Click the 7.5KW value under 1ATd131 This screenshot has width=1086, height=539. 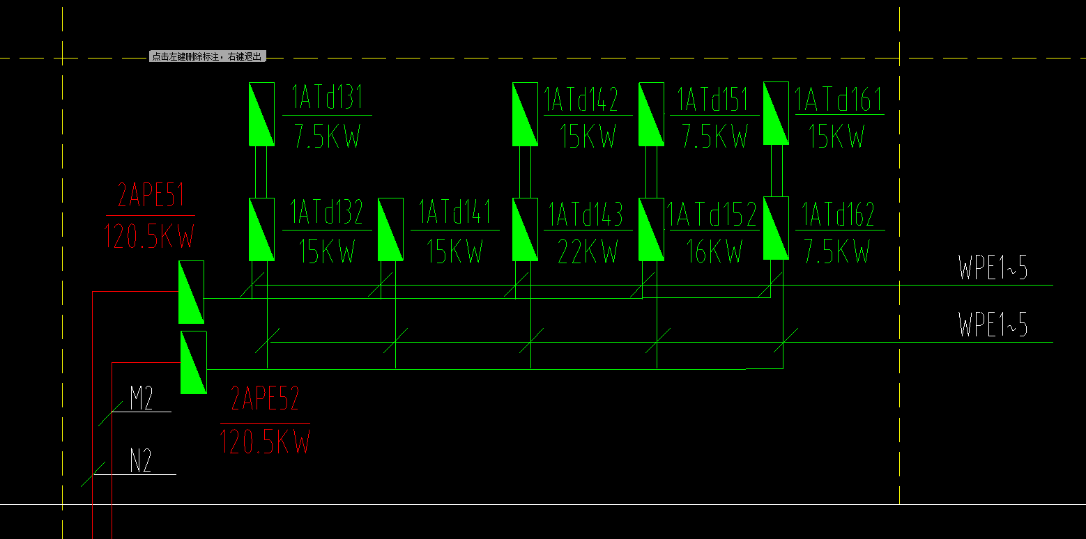pos(328,136)
